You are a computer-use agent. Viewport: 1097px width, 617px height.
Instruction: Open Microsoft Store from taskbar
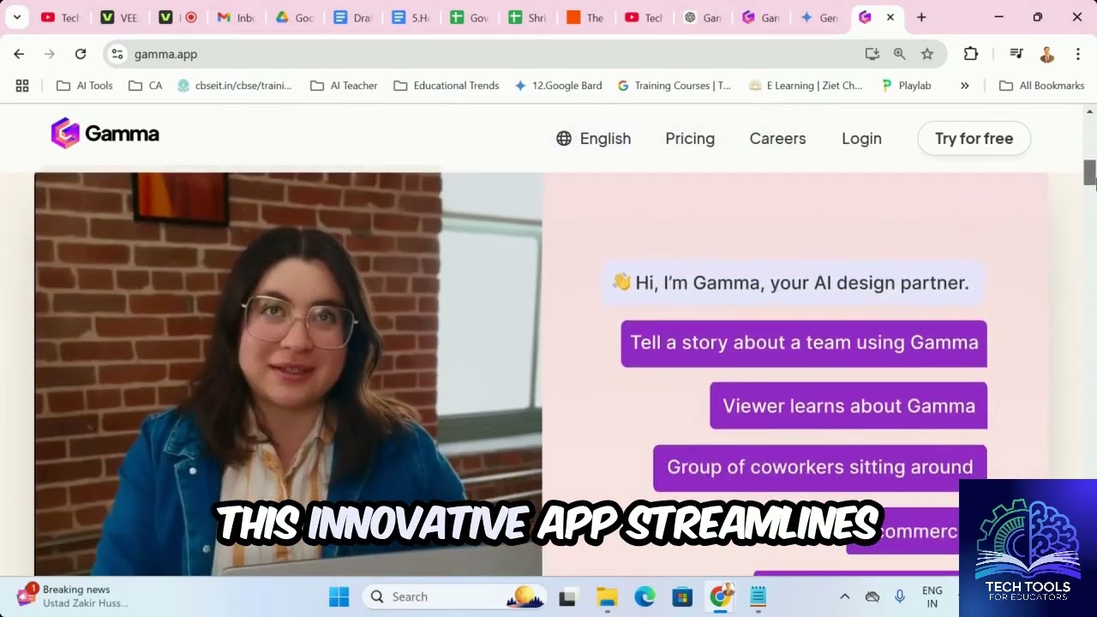pos(682,597)
